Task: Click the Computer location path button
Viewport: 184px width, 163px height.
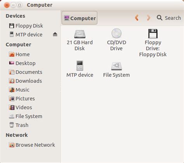Action: [x=80, y=18]
